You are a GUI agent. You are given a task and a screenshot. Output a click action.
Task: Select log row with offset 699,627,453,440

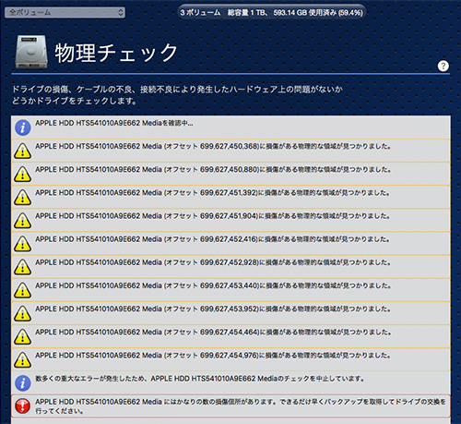[x=230, y=290]
